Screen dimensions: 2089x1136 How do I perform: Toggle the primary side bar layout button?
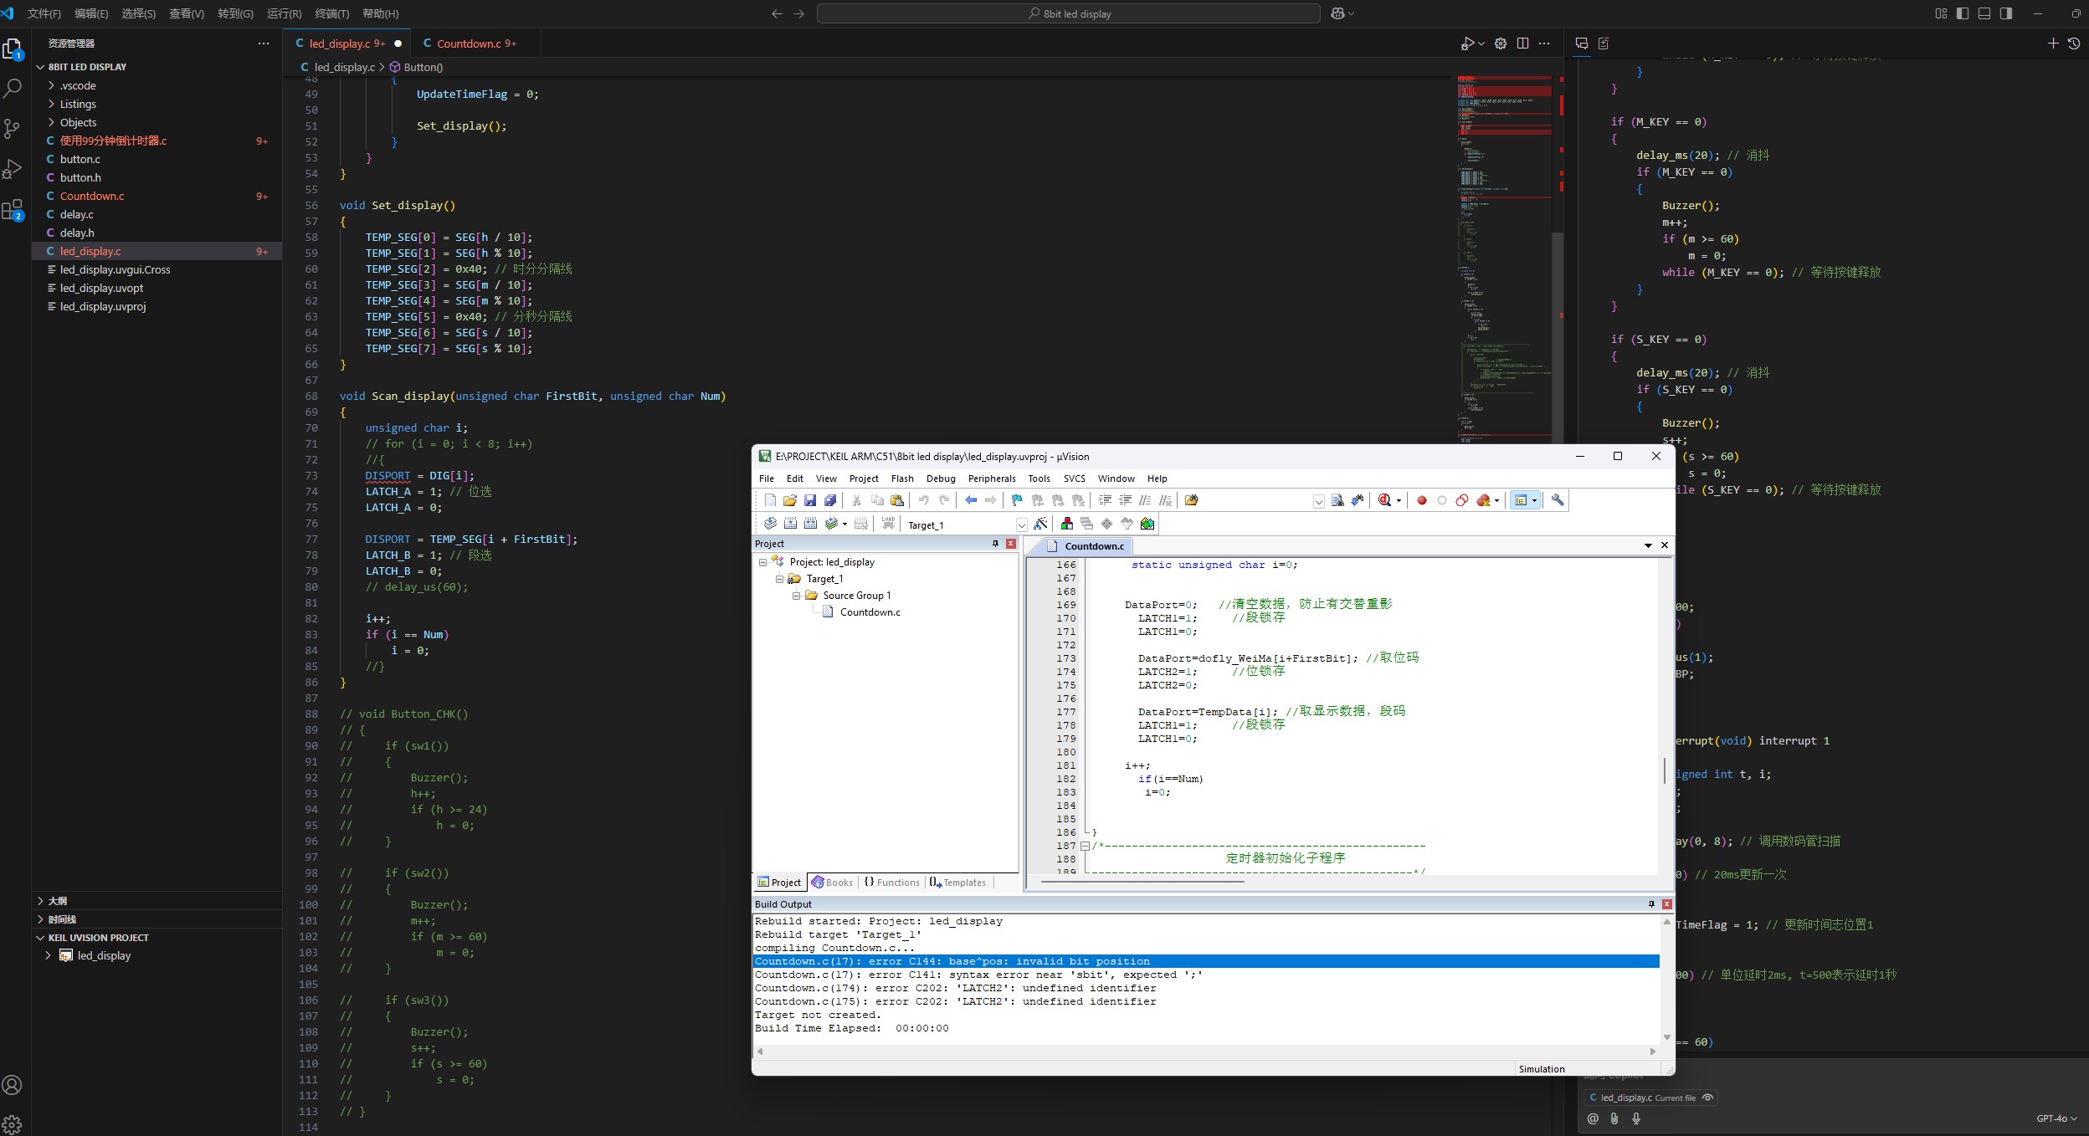click(x=1963, y=13)
